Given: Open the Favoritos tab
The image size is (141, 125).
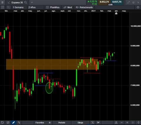Looking at the screenshot, I should coord(40,123).
